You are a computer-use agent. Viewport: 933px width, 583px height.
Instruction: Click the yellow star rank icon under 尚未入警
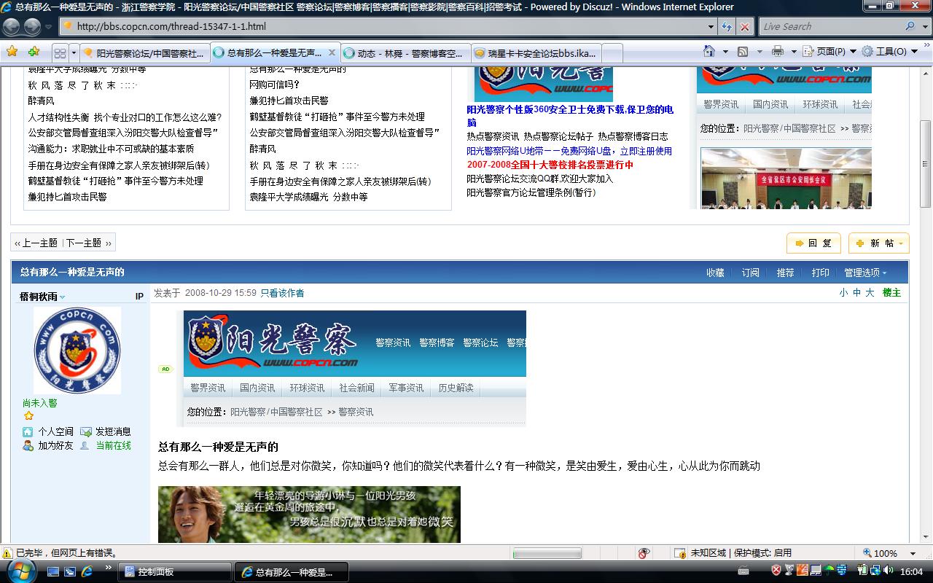[28, 416]
